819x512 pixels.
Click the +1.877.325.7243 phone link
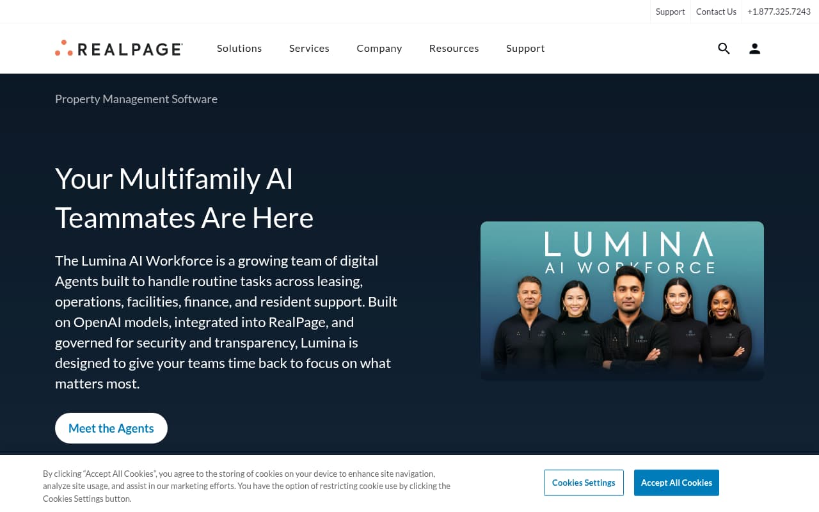[x=779, y=11]
